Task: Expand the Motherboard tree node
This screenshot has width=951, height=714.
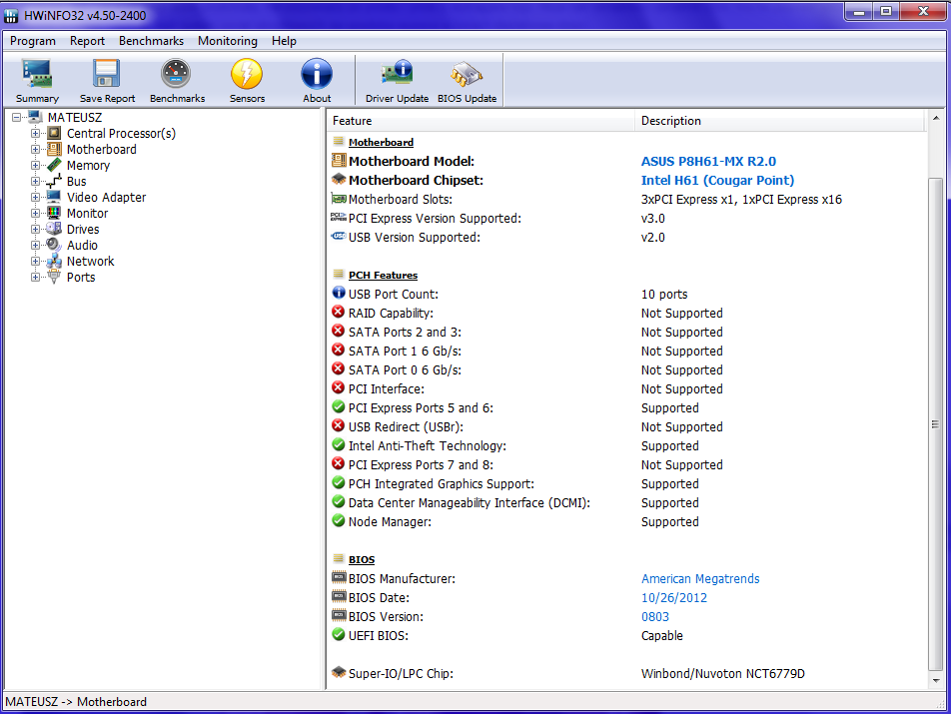Action: click(35, 149)
